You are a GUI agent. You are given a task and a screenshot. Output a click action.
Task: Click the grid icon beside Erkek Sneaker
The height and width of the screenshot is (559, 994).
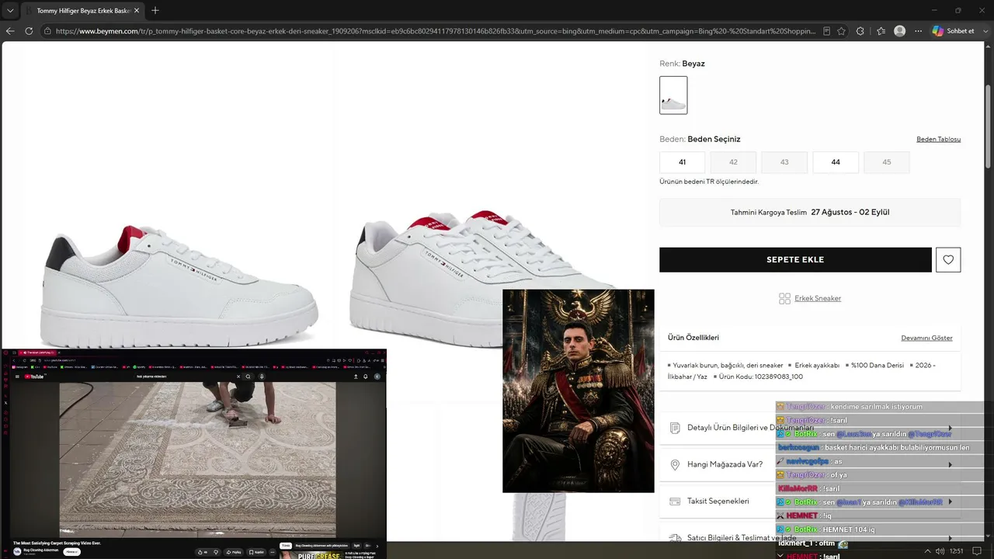click(784, 298)
